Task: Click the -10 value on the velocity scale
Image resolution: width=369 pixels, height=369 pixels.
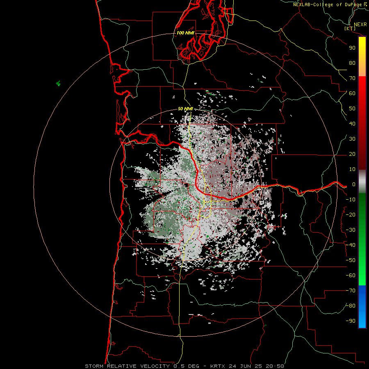Action: [351, 200]
